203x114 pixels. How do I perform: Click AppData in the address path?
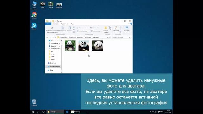[64, 37]
